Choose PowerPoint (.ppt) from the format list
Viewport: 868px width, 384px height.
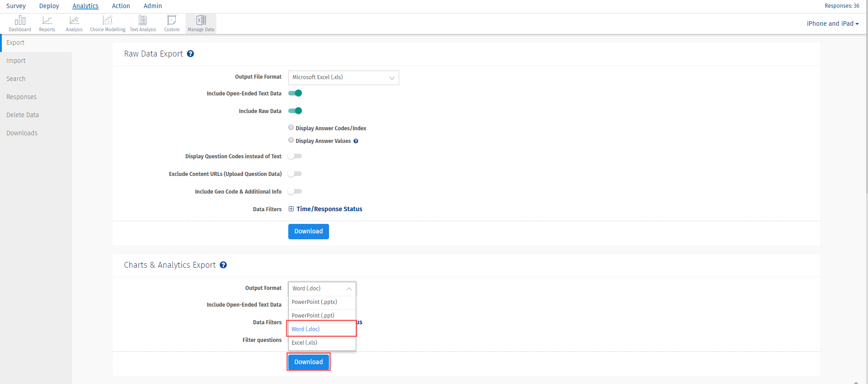322,316
